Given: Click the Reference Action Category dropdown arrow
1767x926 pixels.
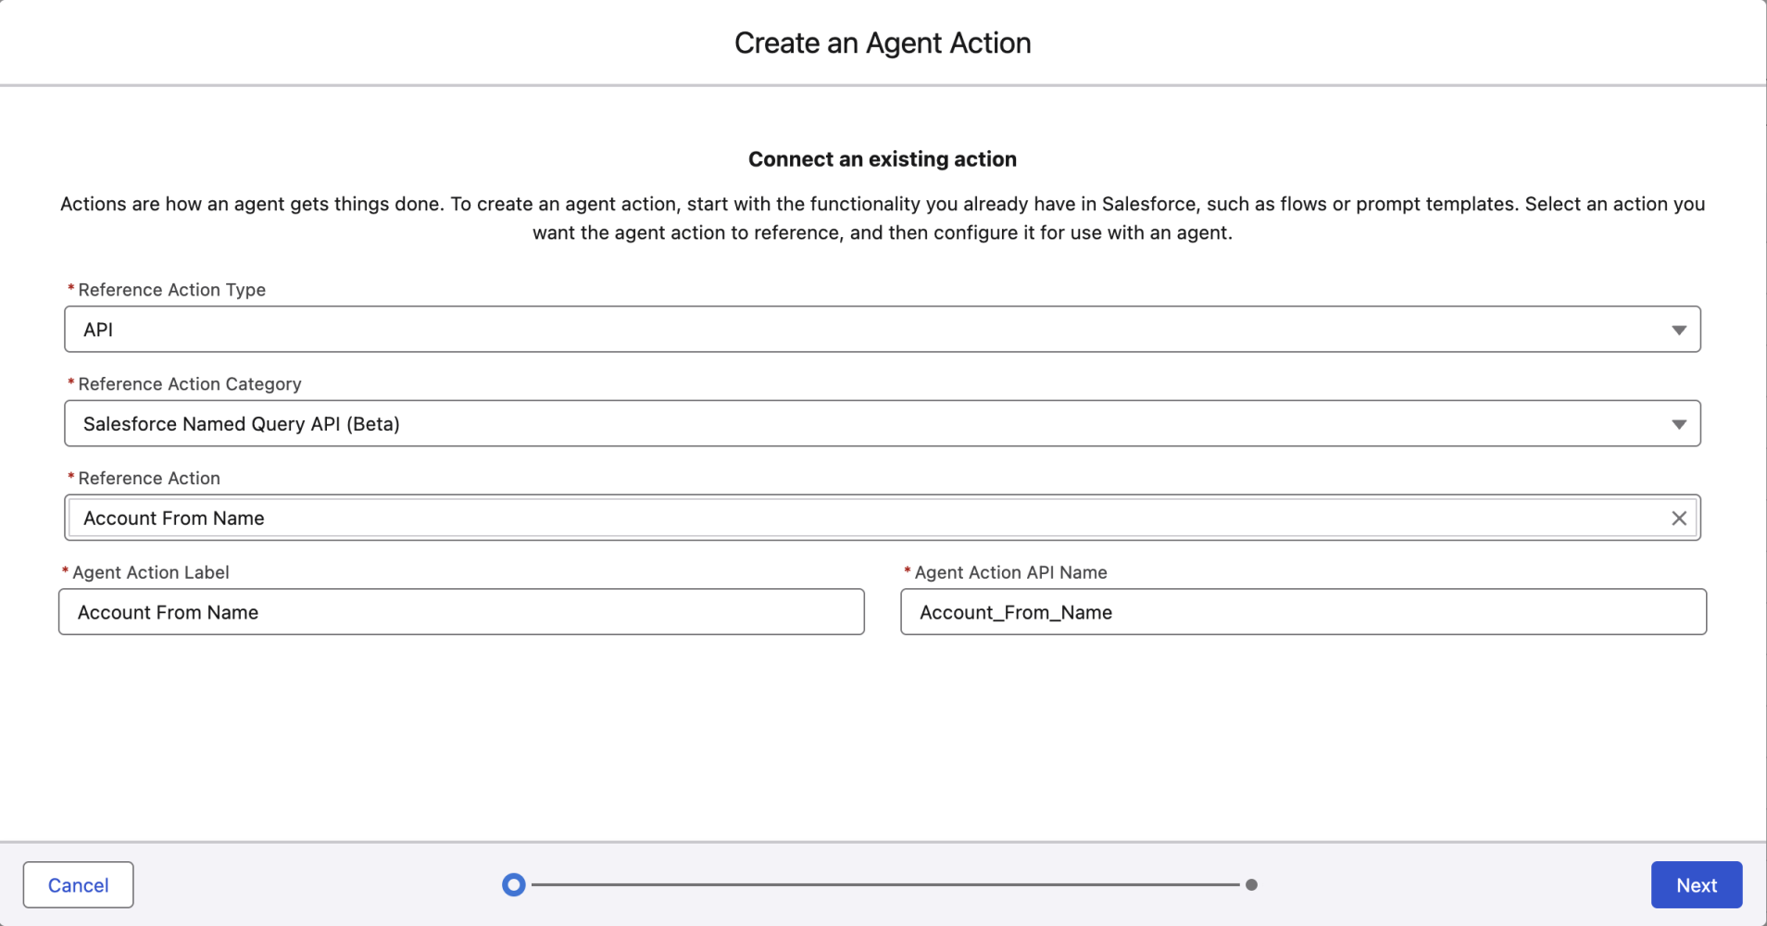Looking at the screenshot, I should 1678,424.
